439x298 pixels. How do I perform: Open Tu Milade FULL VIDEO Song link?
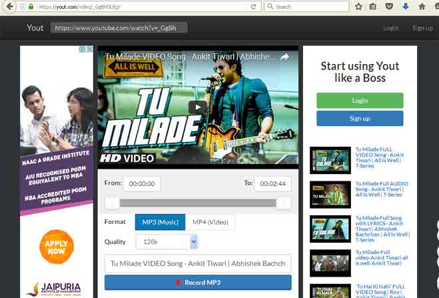pos(379,157)
